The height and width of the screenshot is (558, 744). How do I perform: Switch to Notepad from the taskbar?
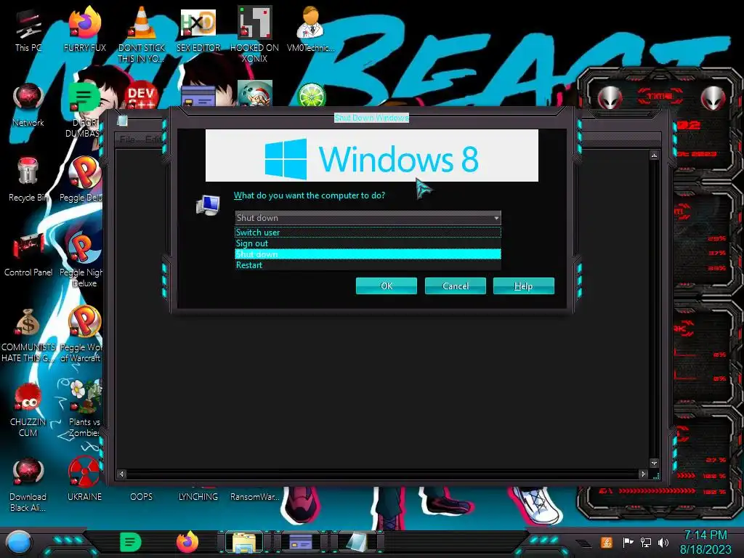(x=357, y=543)
